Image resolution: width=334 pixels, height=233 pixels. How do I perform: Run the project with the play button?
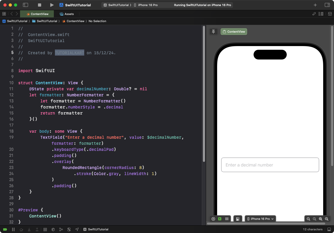pyautogui.click(x=52, y=5)
